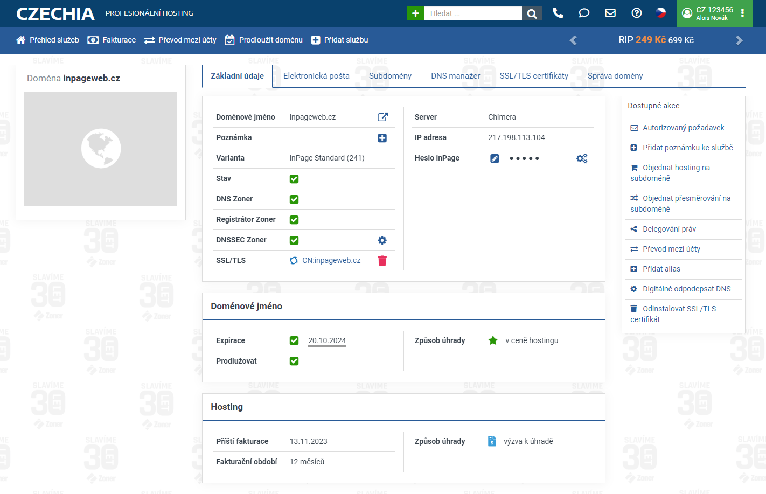Open the RIP 249 Kč promo offer
Screen dimensions: 766x494
[x=656, y=40]
